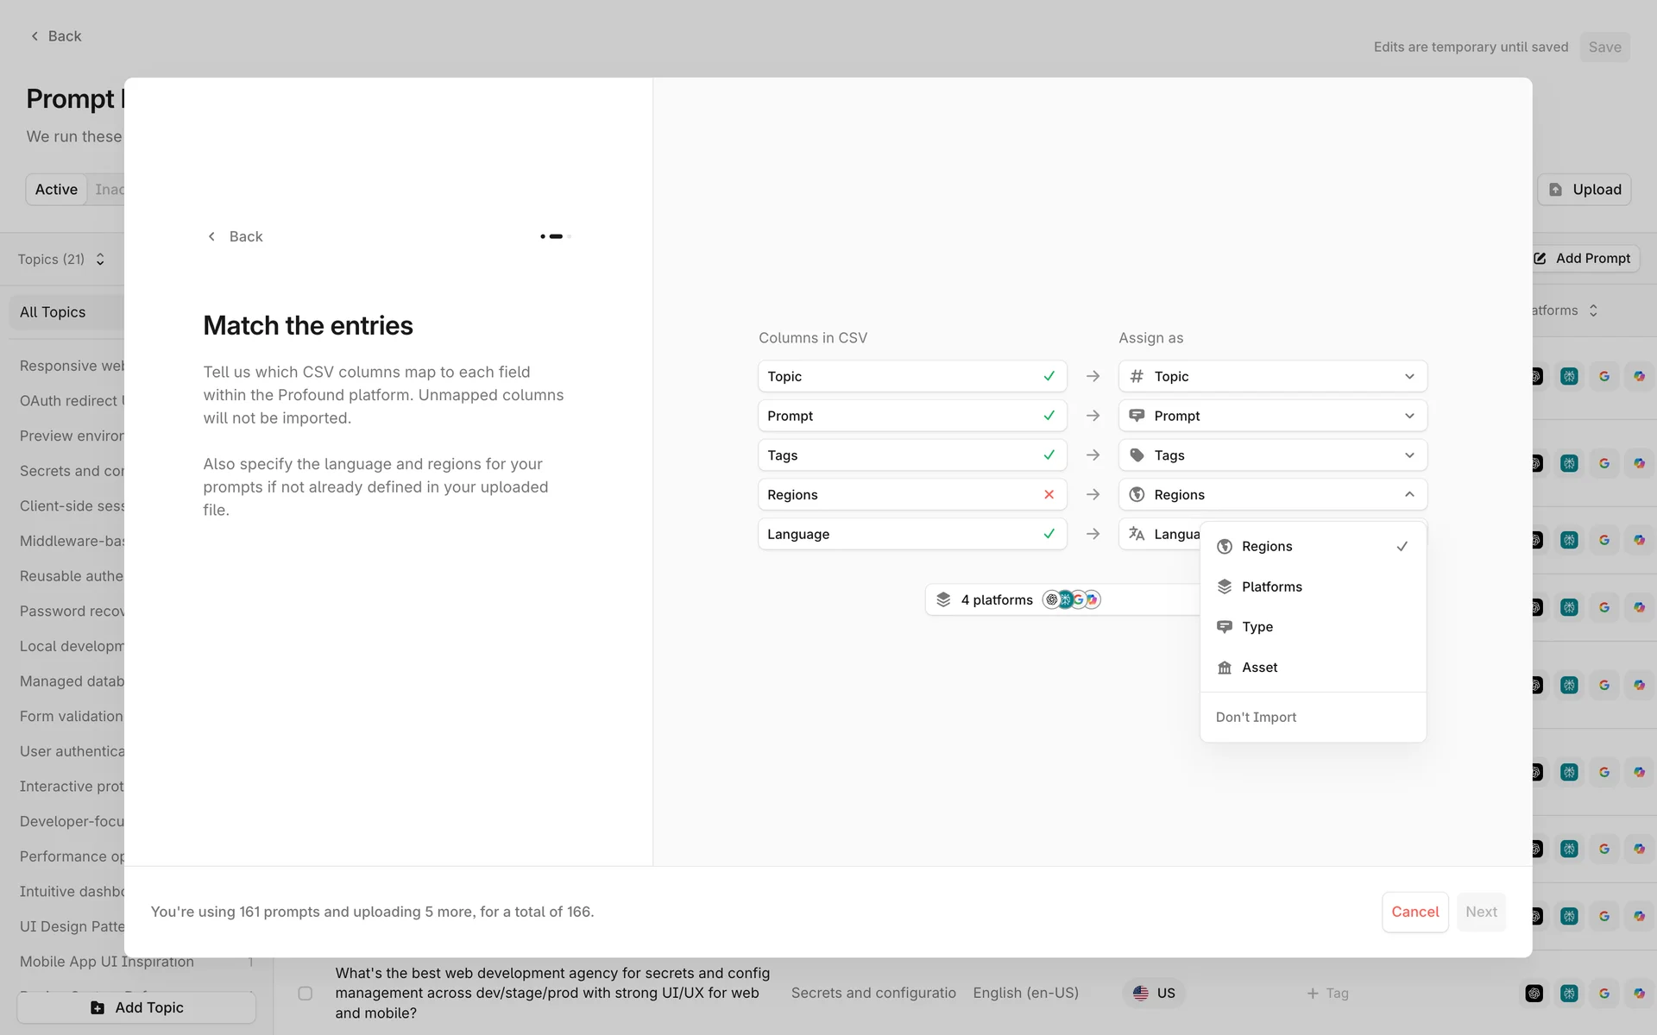Open the Tags assign dropdown

pos(1408,455)
